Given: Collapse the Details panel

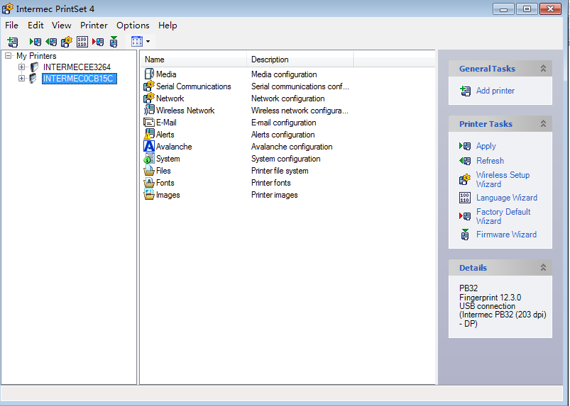Looking at the screenshot, I should (x=543, y=267).
